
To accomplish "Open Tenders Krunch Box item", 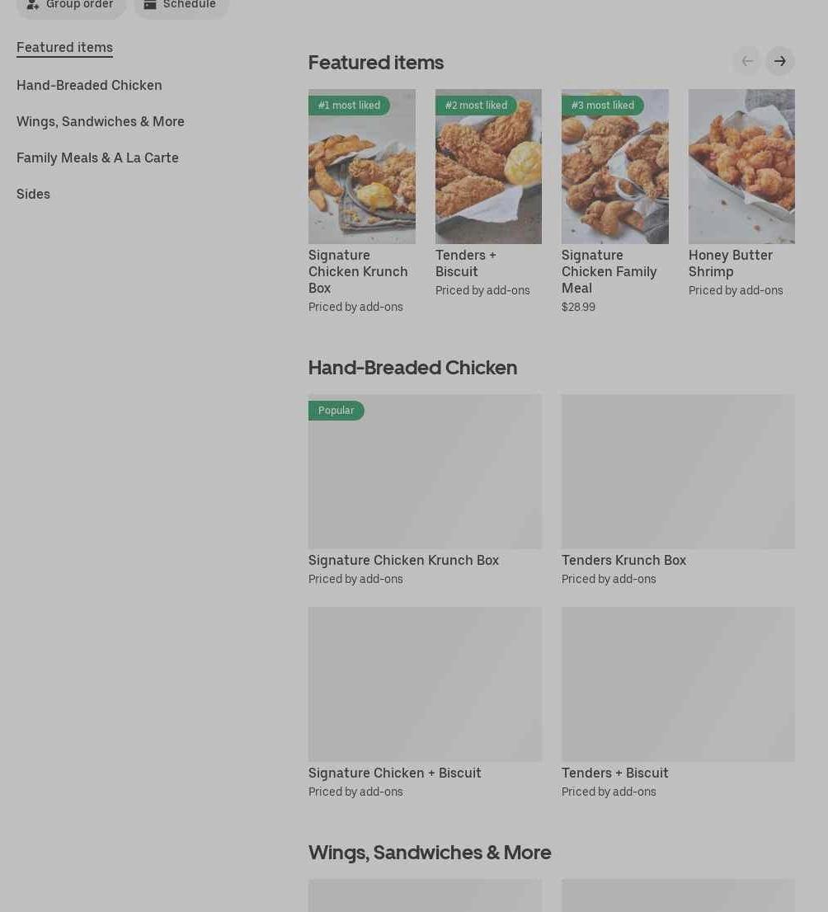I will click(x=678, y=491).
